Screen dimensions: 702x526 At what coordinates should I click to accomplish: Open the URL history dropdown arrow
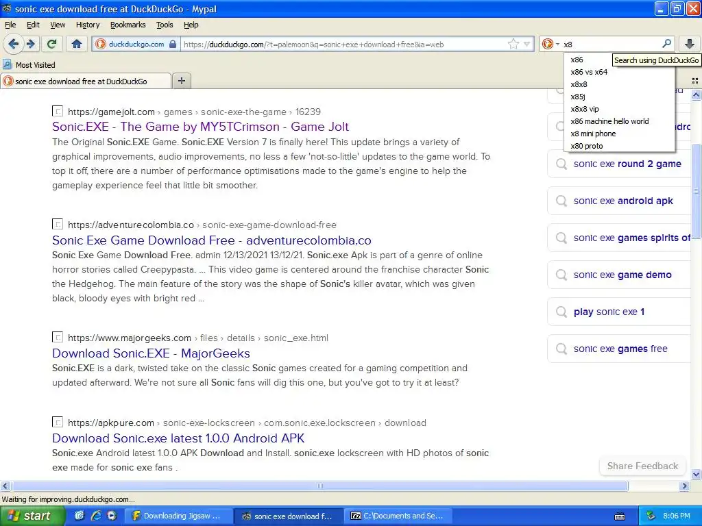(527, 44)
